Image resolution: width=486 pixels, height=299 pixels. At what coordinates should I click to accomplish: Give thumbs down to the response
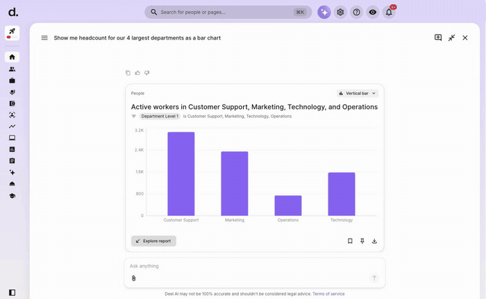point(147,73)
